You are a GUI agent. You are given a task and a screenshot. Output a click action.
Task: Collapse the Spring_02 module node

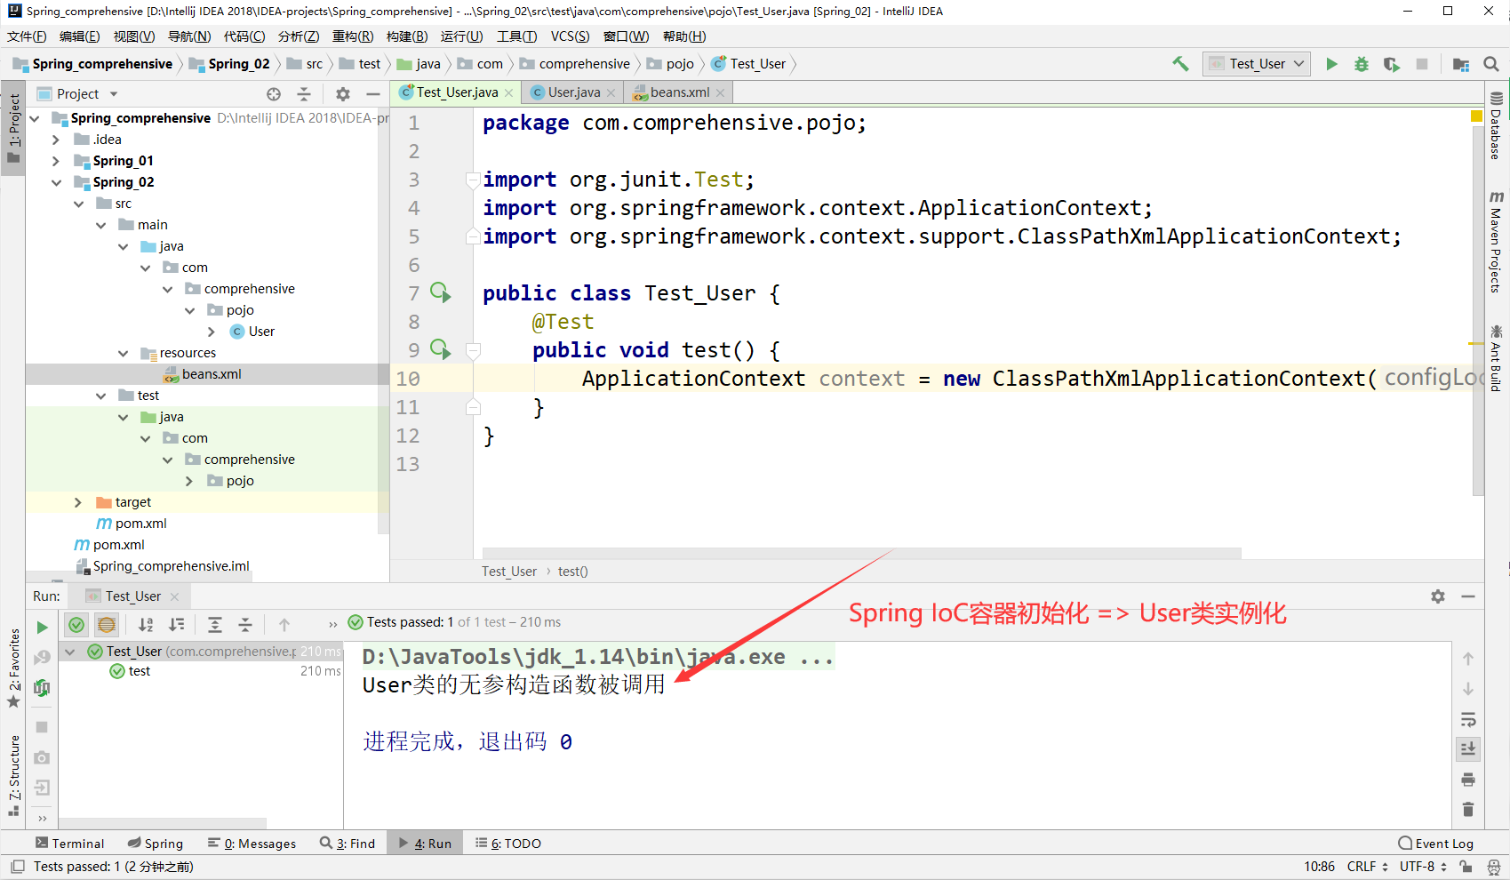[x=57, y=182]
